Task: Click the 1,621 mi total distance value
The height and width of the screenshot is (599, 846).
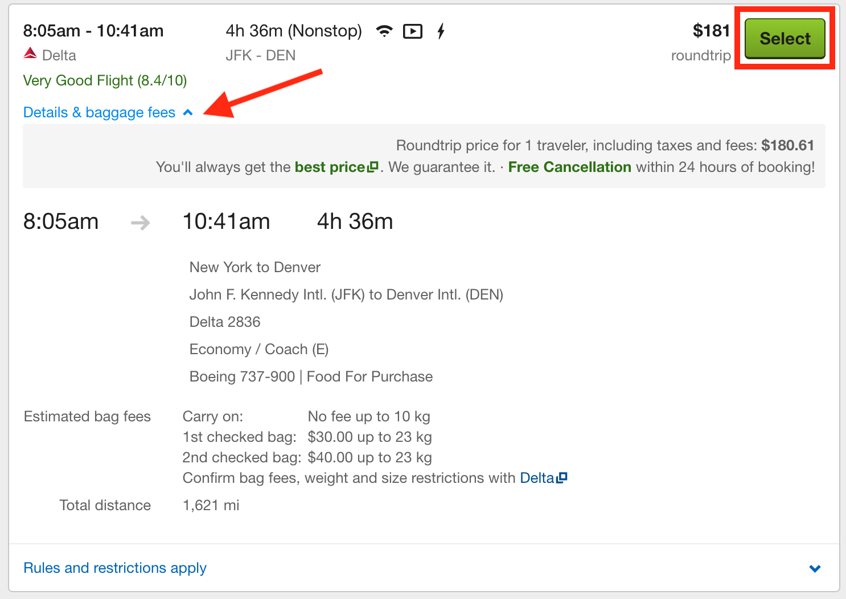Action: click(211, 506)
